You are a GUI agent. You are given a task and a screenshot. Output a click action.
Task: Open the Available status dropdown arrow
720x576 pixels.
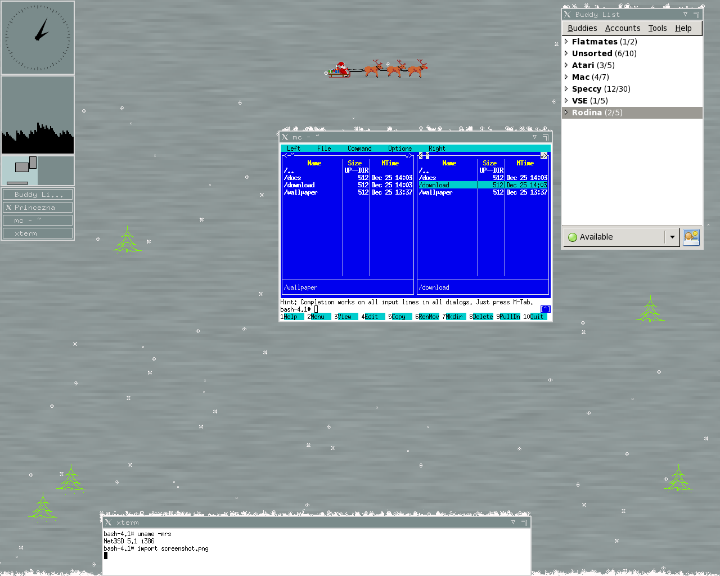coord(672,237)
